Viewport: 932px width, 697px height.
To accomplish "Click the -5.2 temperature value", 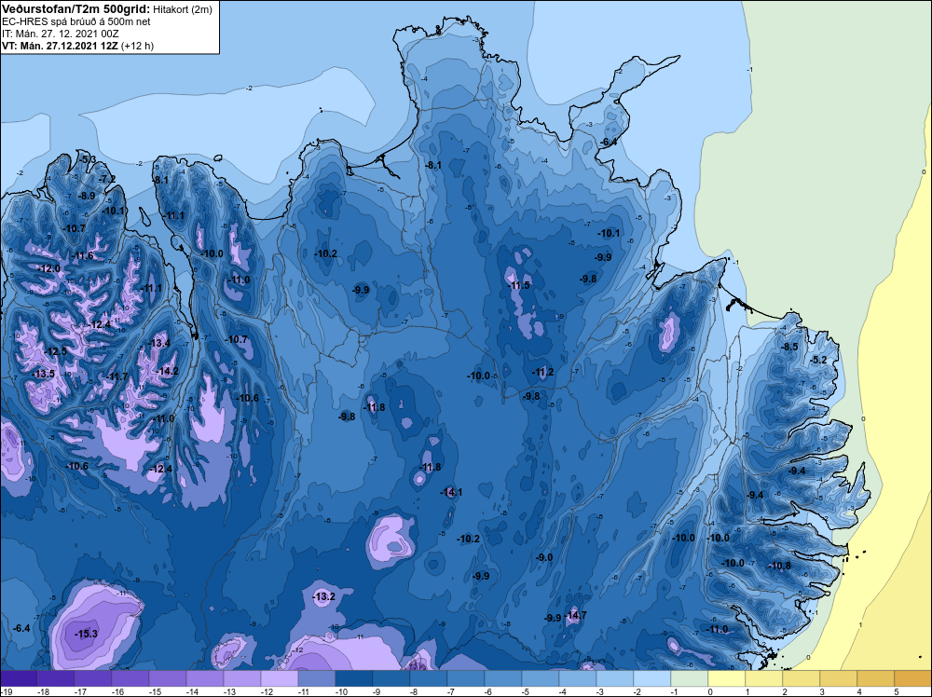I will coord(819,360).
